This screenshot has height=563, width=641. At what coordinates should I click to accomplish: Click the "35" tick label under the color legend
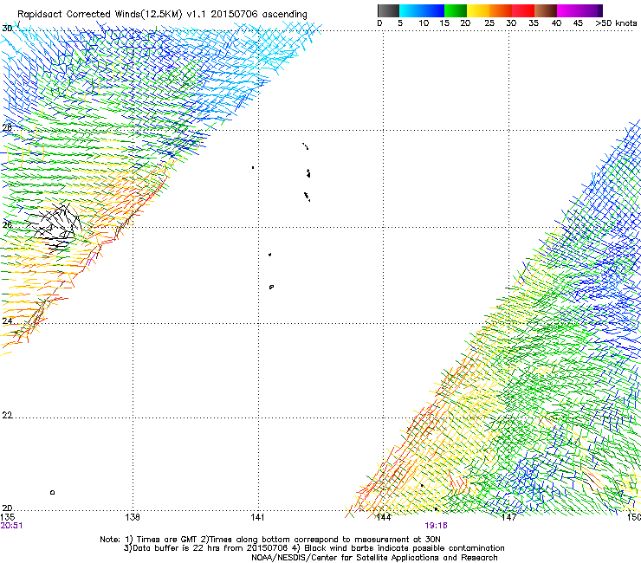(534, 23)
